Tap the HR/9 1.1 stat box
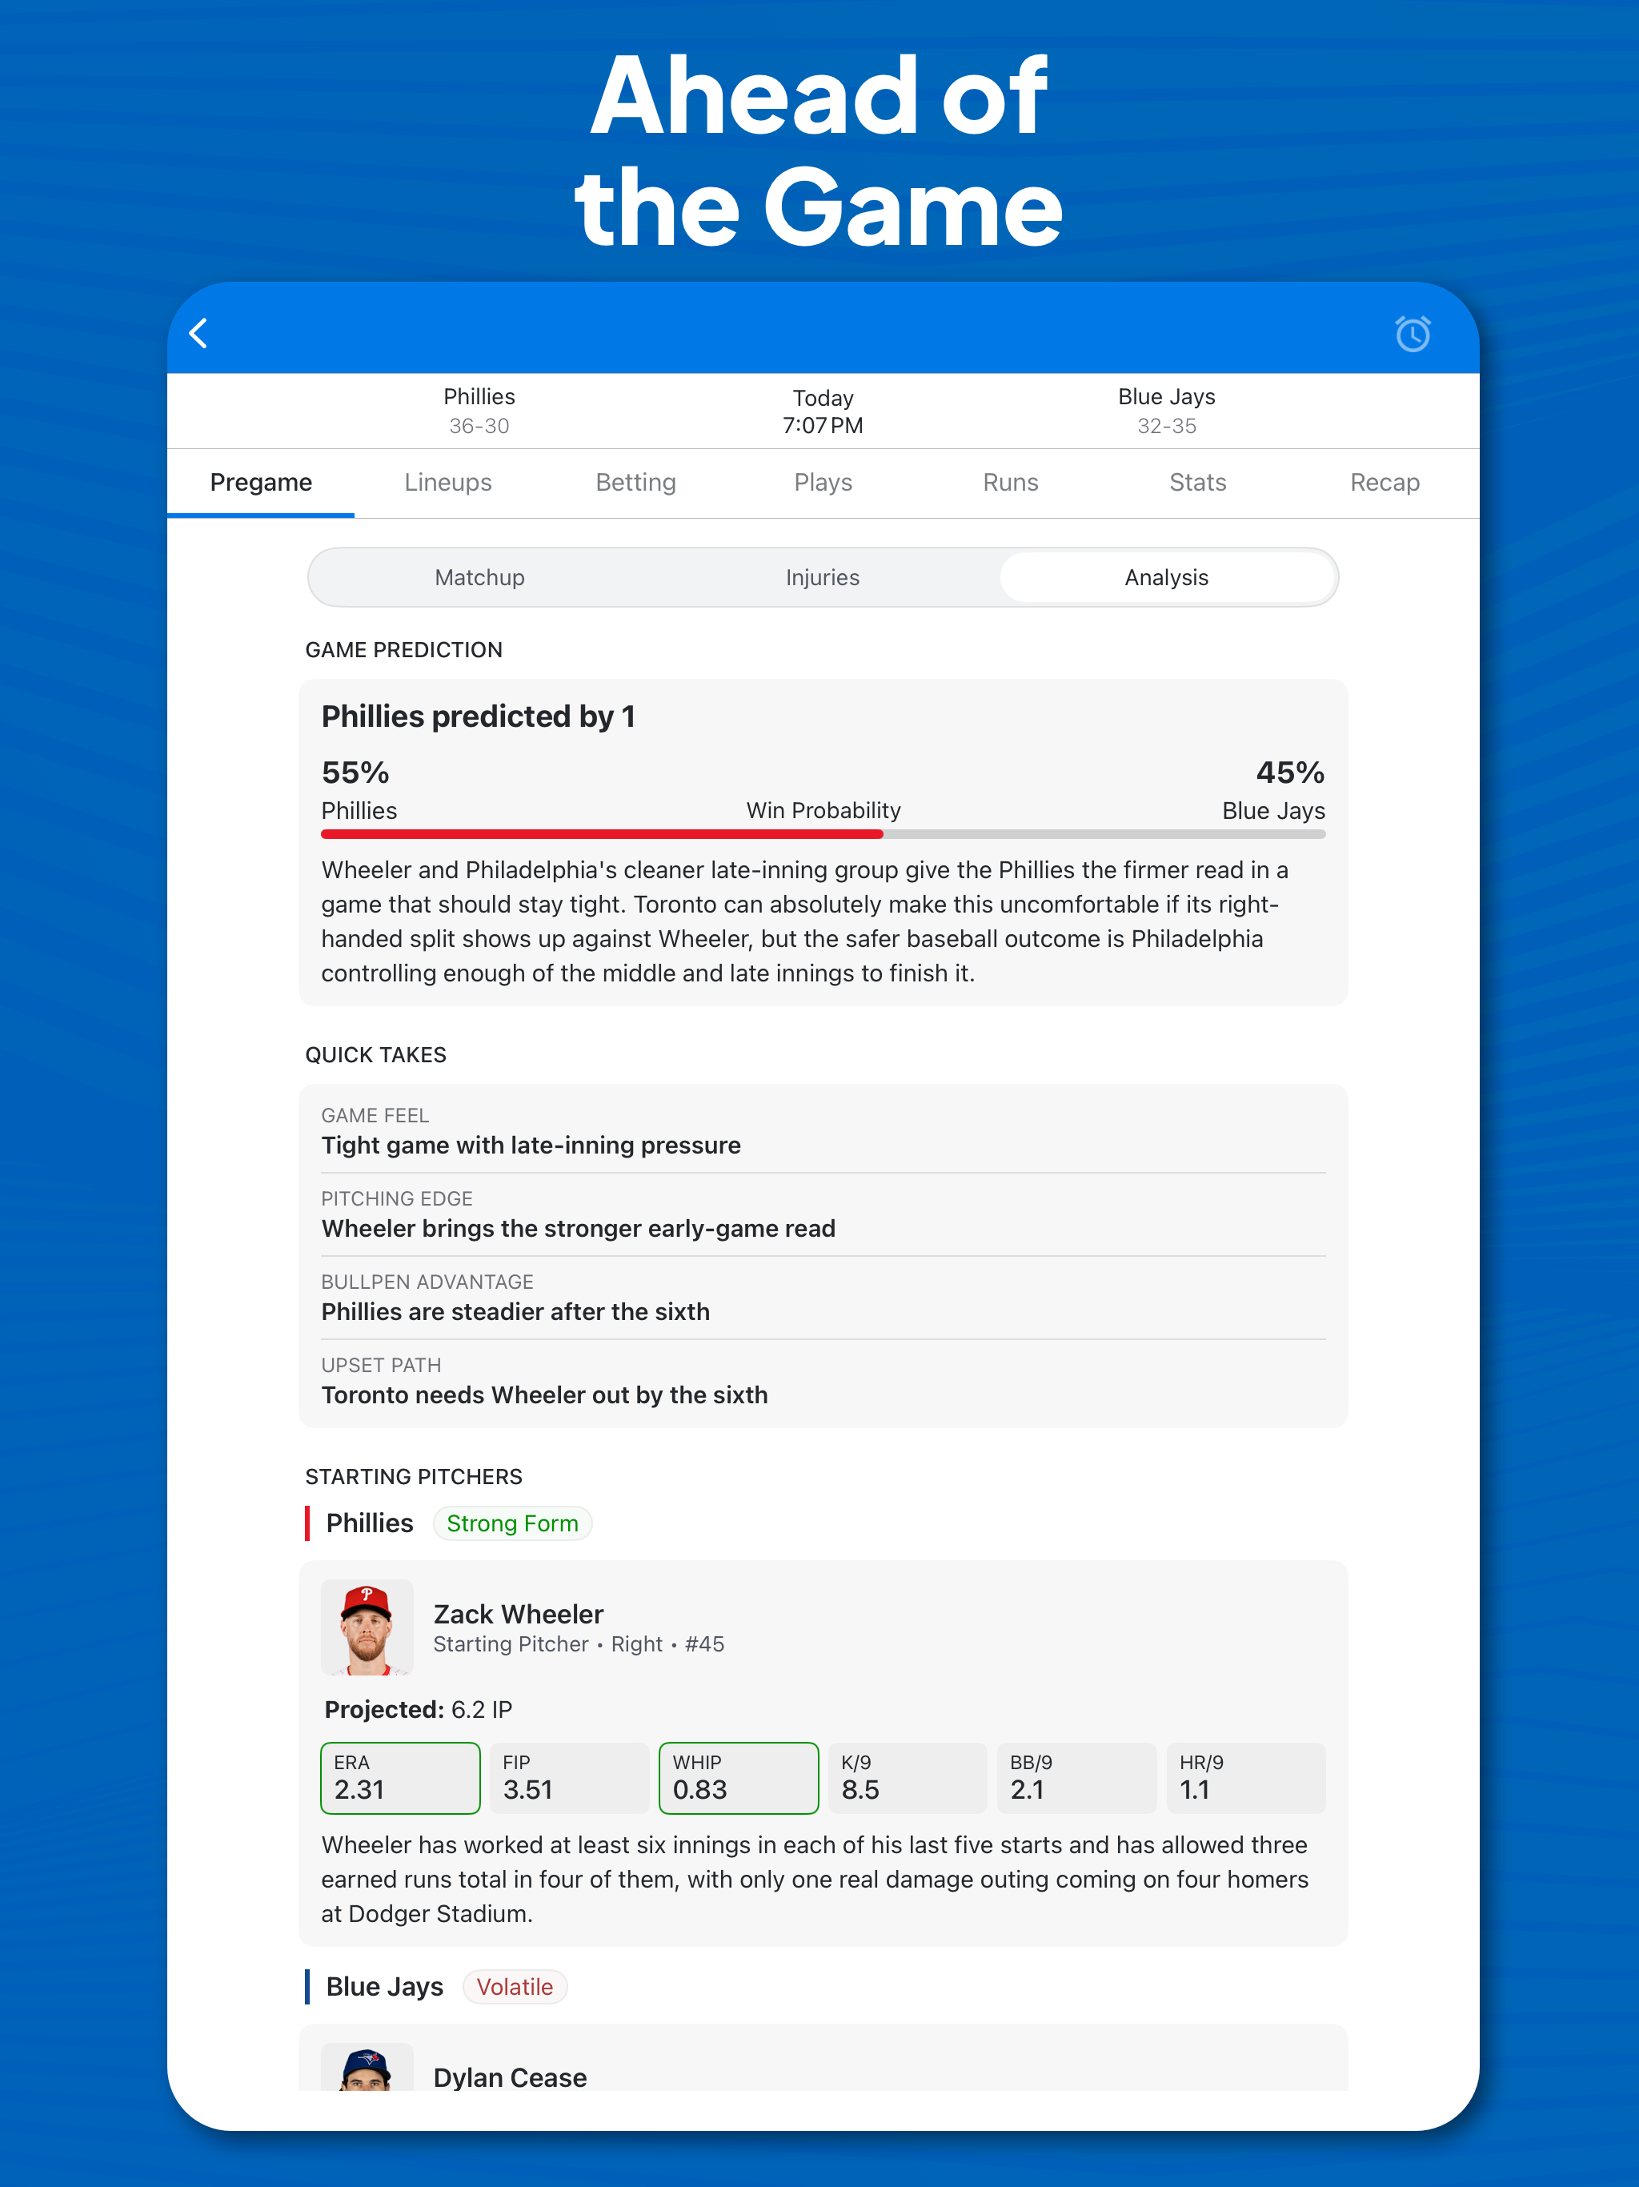Screen dimensions: 1639x2187 pos(1247,1778)
